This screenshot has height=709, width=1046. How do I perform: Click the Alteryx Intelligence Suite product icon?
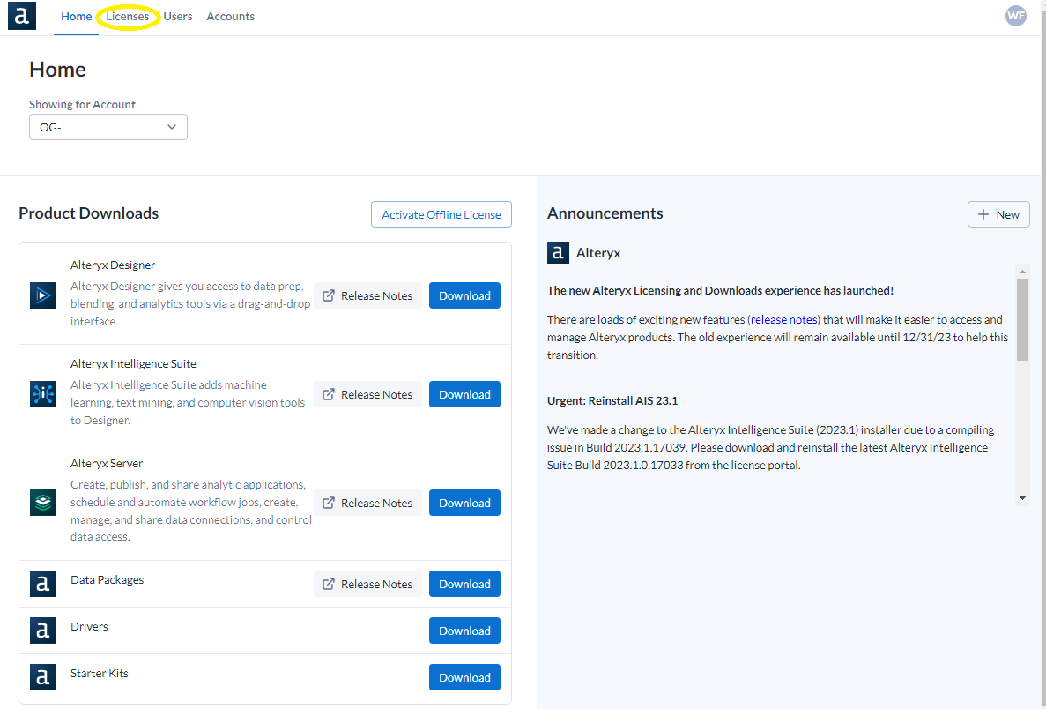pos(42,394)
